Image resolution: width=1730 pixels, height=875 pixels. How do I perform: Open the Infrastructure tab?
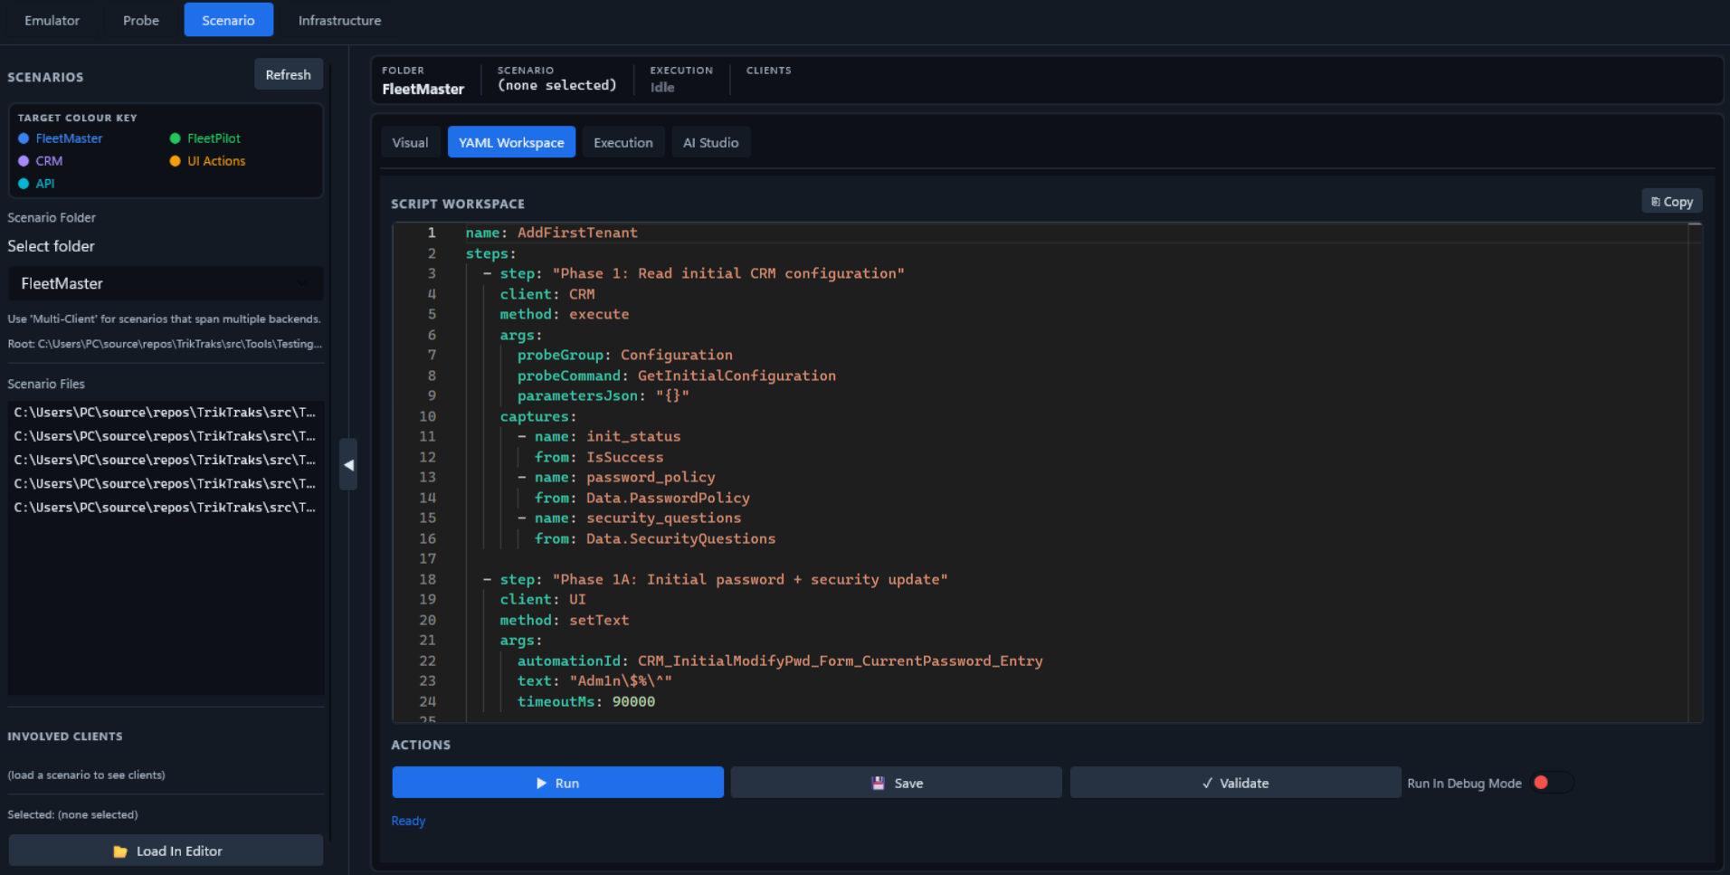coord(339,20)
